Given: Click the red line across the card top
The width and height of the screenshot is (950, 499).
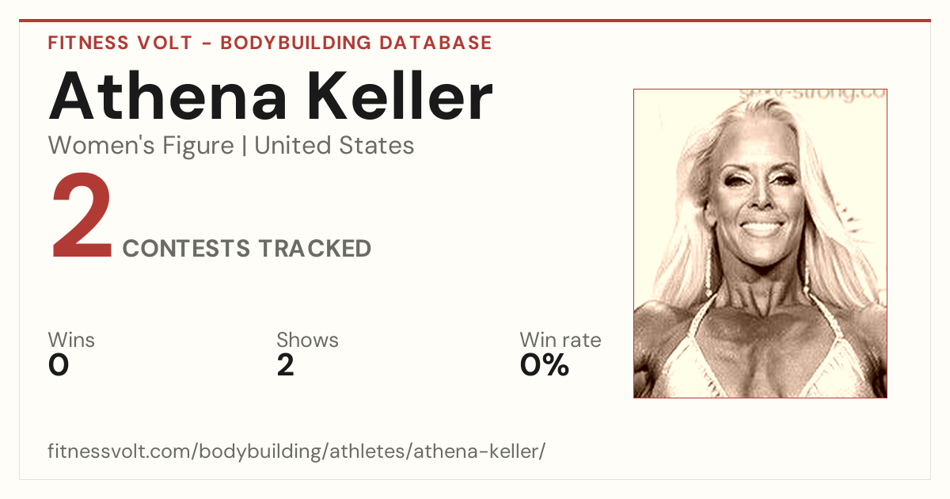Looking at the screenshot, I should [x=475, y=21].
